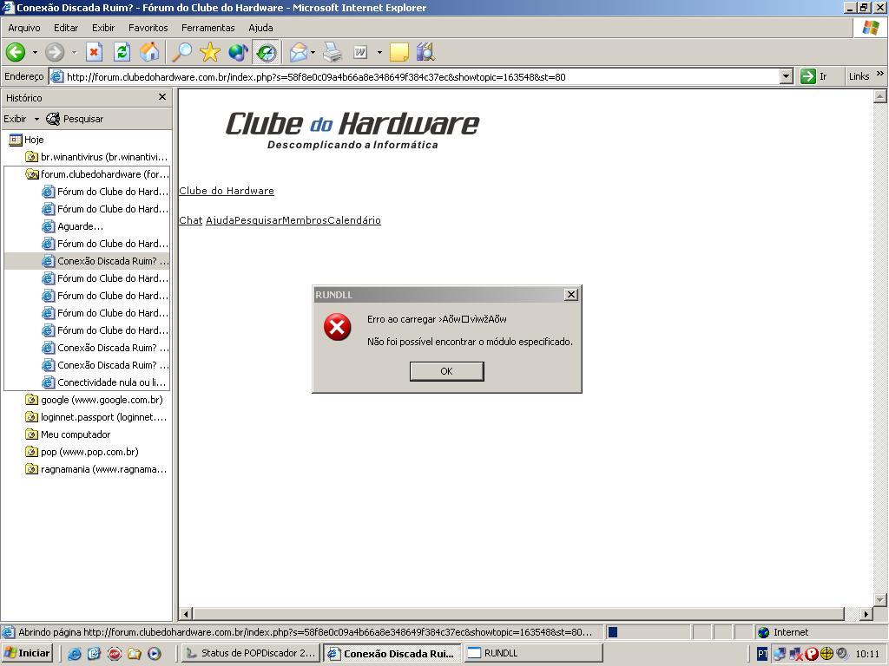Go to the Home page via house icon
Screen dimensions: 889x666
tap(149, 53)
